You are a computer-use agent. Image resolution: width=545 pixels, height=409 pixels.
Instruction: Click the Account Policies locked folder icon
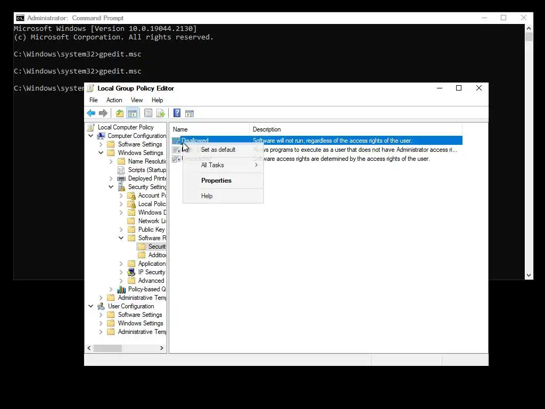[131, 195]
